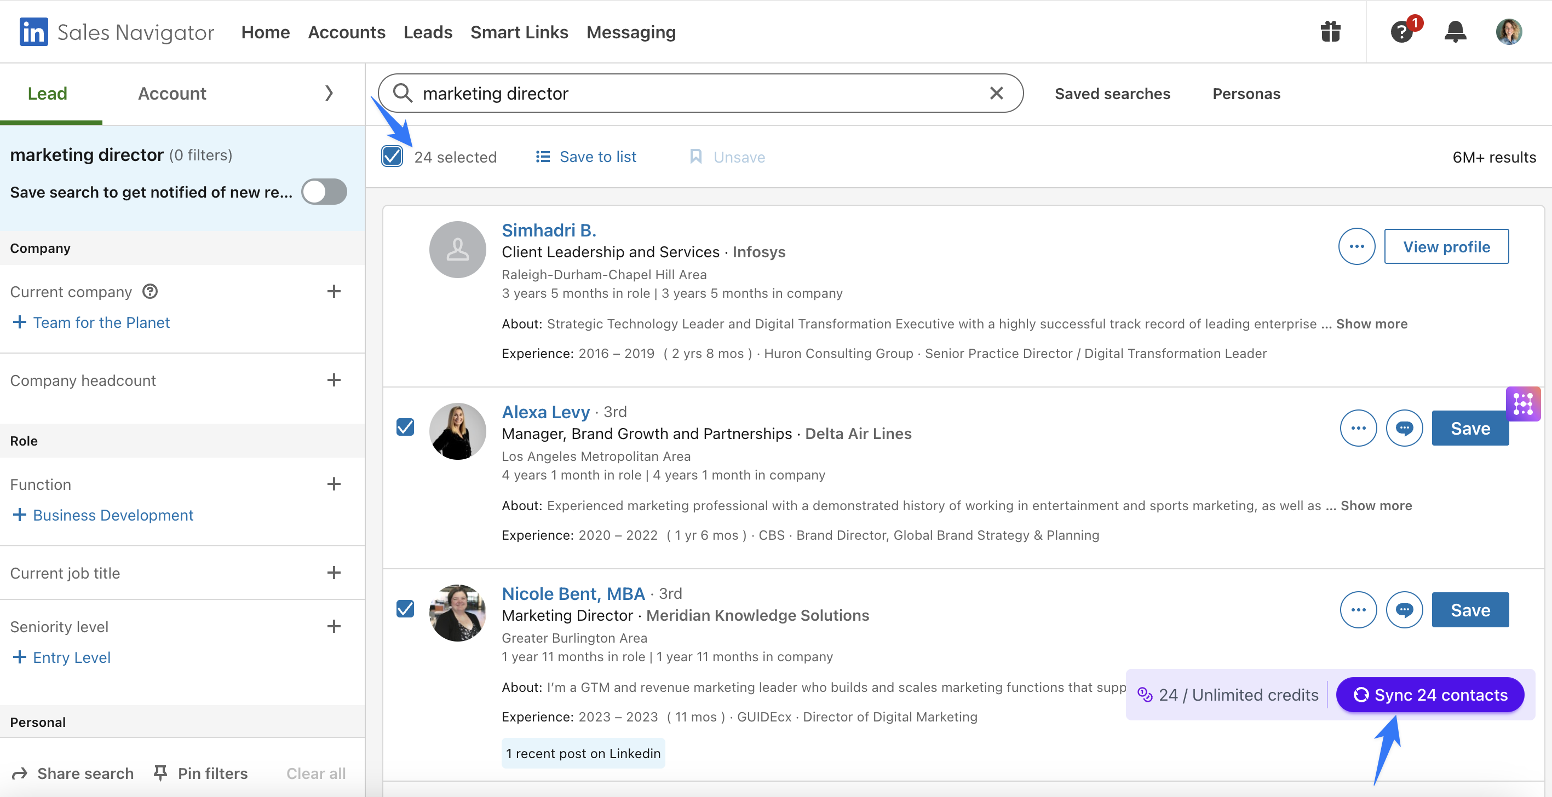This screenshot has height=797, width=1552.
Task: Open the gift icon in header
Action: pyautogui.click(x=1330, y=31)
